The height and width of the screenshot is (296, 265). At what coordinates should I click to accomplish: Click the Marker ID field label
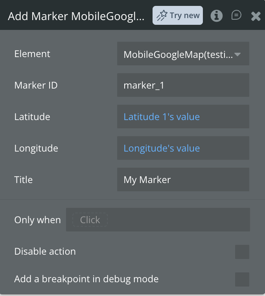point(36,85)
